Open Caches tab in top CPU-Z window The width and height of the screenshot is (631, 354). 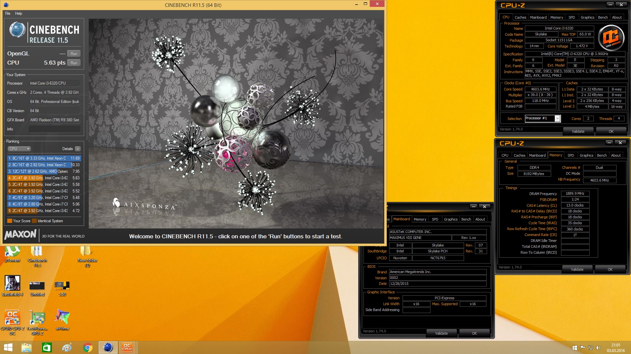[520, 17]
